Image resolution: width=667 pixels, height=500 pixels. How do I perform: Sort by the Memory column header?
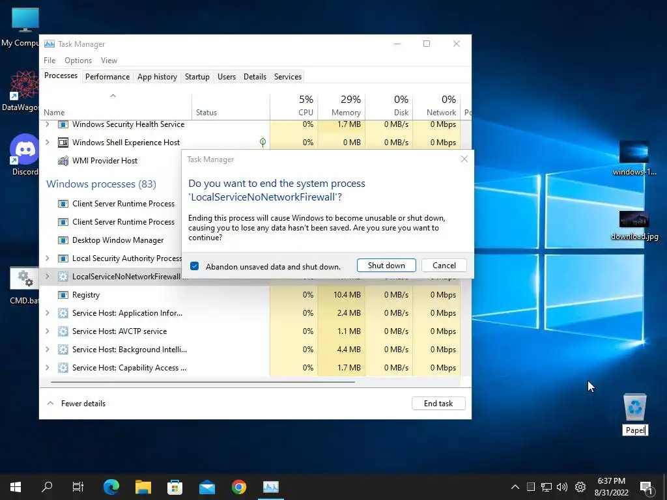tap(341, 105)
